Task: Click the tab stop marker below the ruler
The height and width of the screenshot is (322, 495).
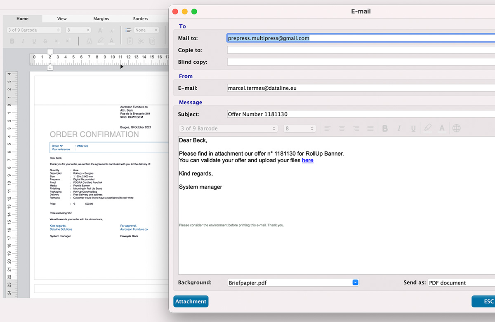Action: click(x=50, y=68)
